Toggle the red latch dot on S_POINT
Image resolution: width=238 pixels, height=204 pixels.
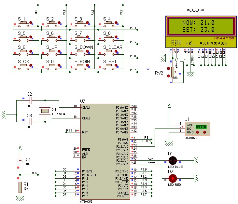point(88,65)
